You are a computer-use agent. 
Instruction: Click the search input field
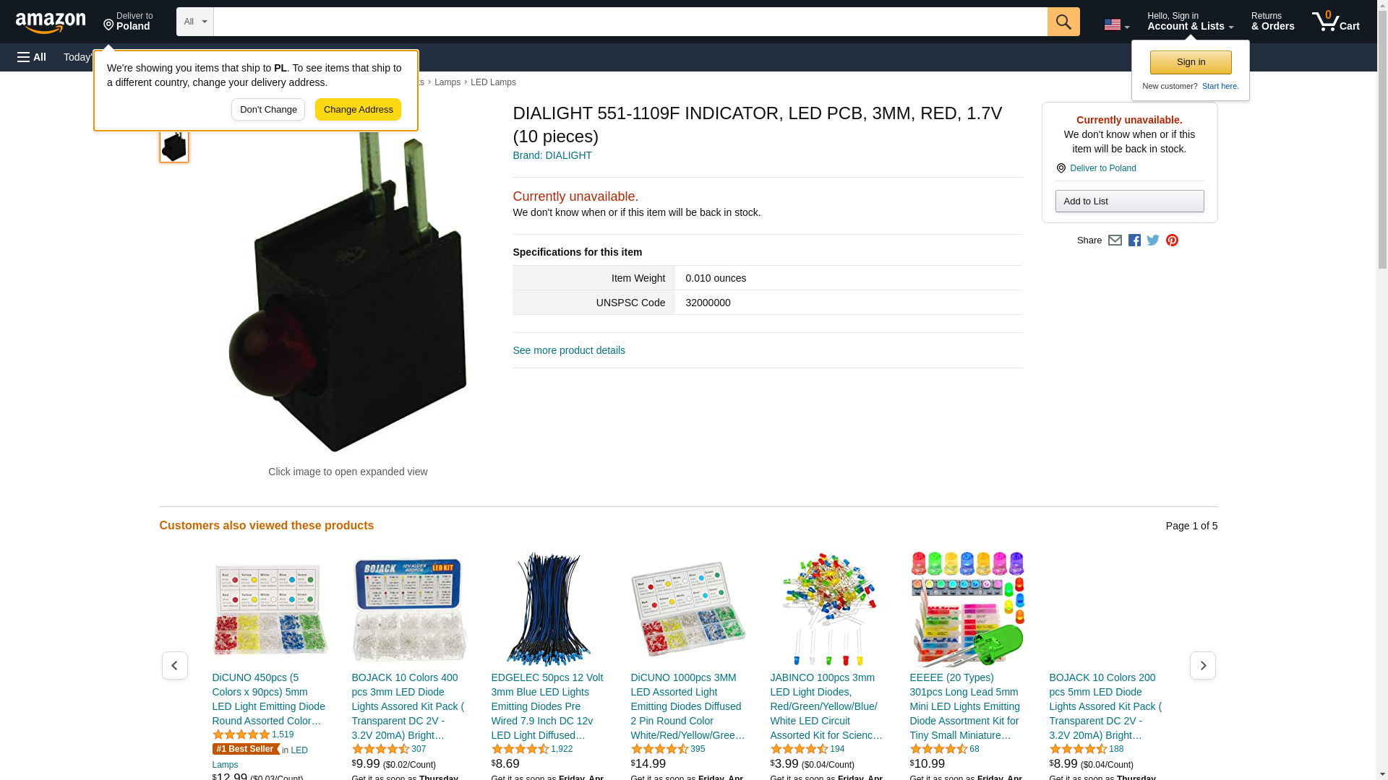click(630, 22)
